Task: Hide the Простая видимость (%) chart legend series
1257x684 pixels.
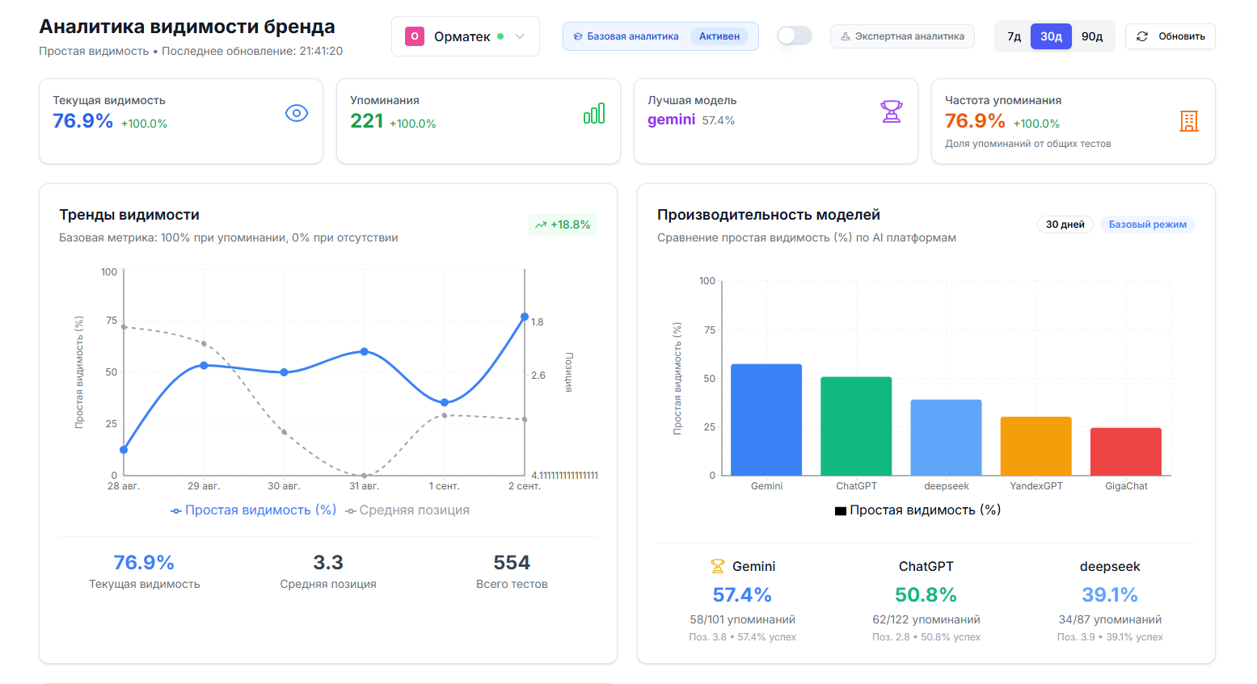Action: (253, 510)
